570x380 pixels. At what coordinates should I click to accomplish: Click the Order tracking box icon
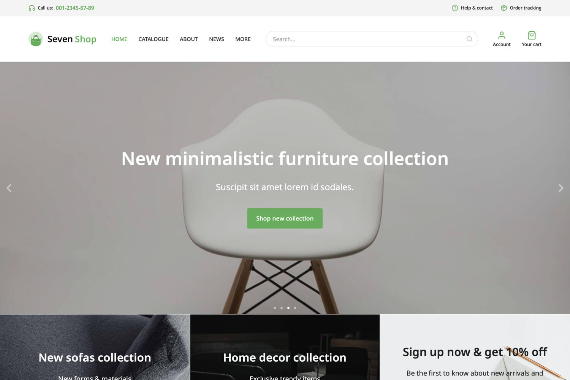(504, 8)
